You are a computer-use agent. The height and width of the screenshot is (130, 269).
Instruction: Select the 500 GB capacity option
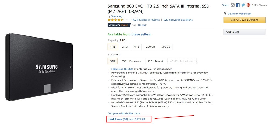pyautogui.click(x=165, y=47)
